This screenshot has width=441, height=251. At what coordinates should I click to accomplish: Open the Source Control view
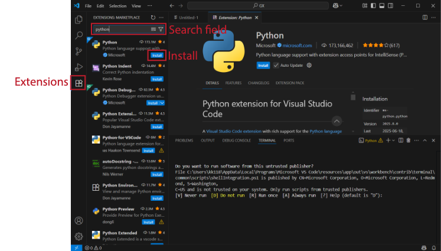point(79,51)
